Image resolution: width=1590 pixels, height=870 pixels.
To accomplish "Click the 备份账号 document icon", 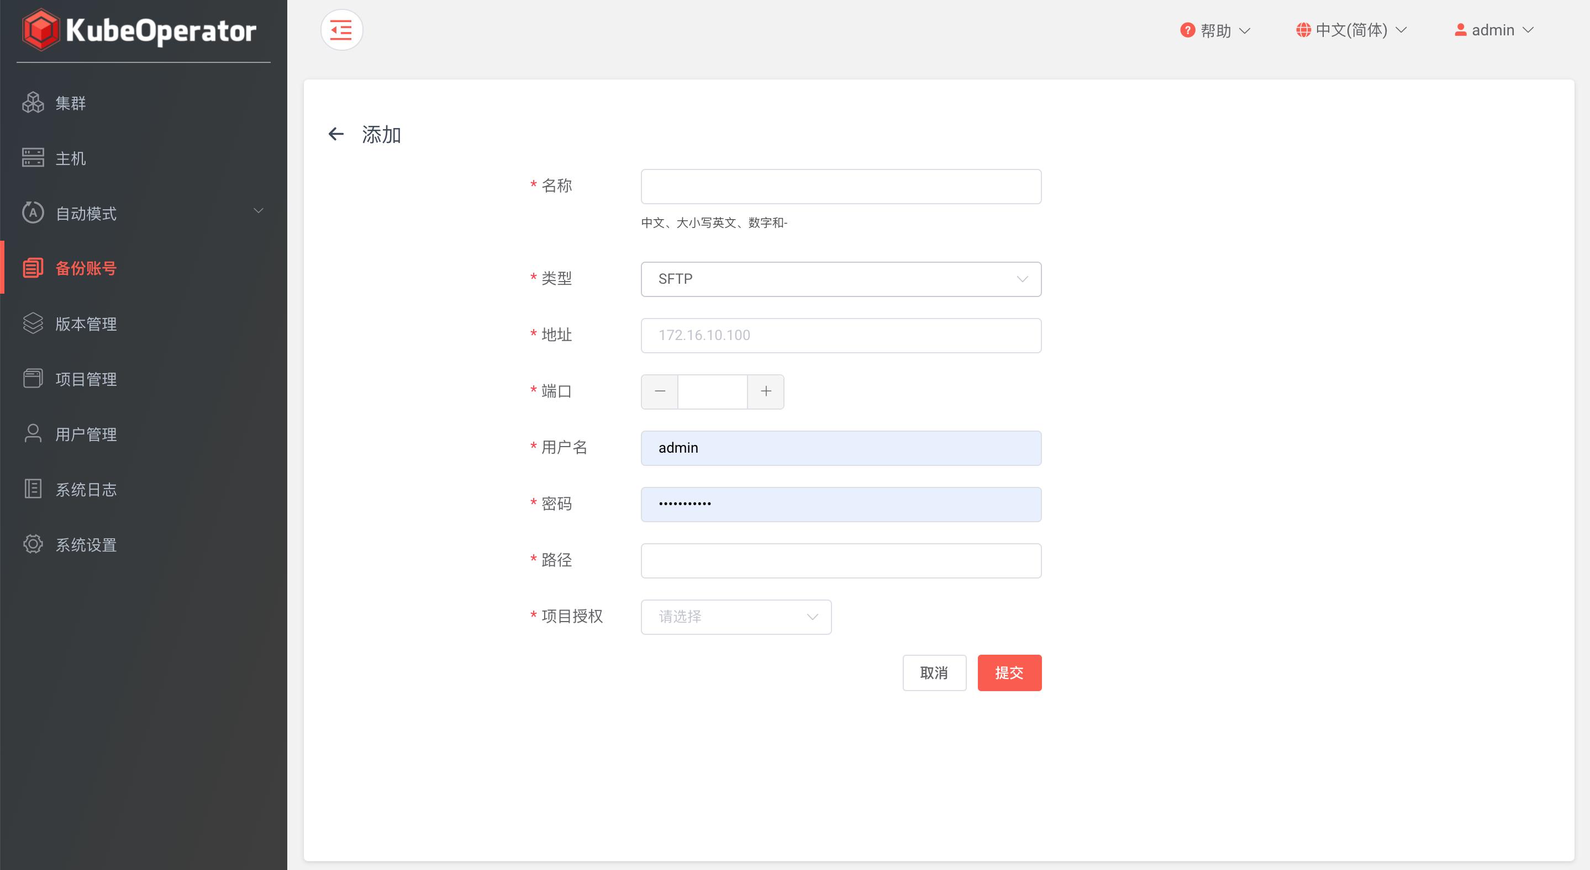I will coord(33,268).
